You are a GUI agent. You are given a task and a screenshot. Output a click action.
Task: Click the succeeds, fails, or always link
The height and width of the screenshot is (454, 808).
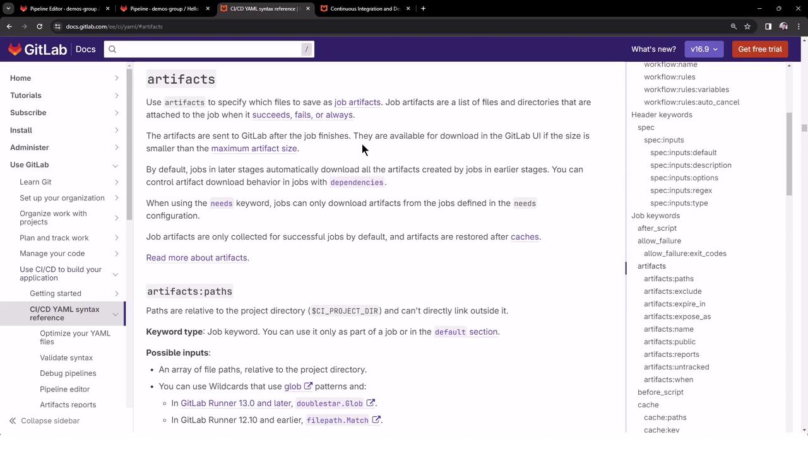(x=302, y=115)
